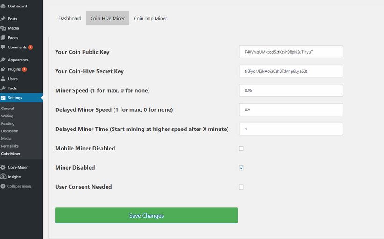The width and height of the screenshot is (384, 239).
Task: Open the Users menu item
Action: 13,79
